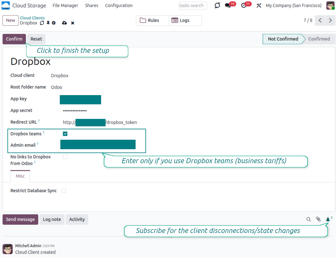The image size is (336, 258).
Task: Select the Misc tab
Action: [20, 176]
